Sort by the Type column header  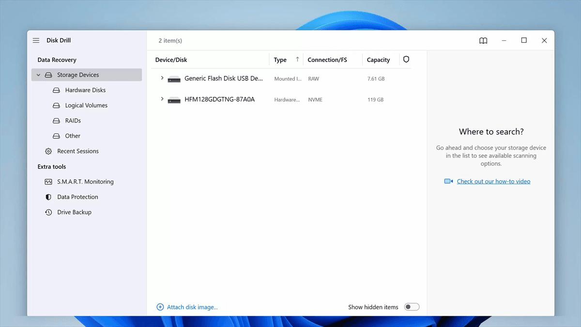click(280, 60)
